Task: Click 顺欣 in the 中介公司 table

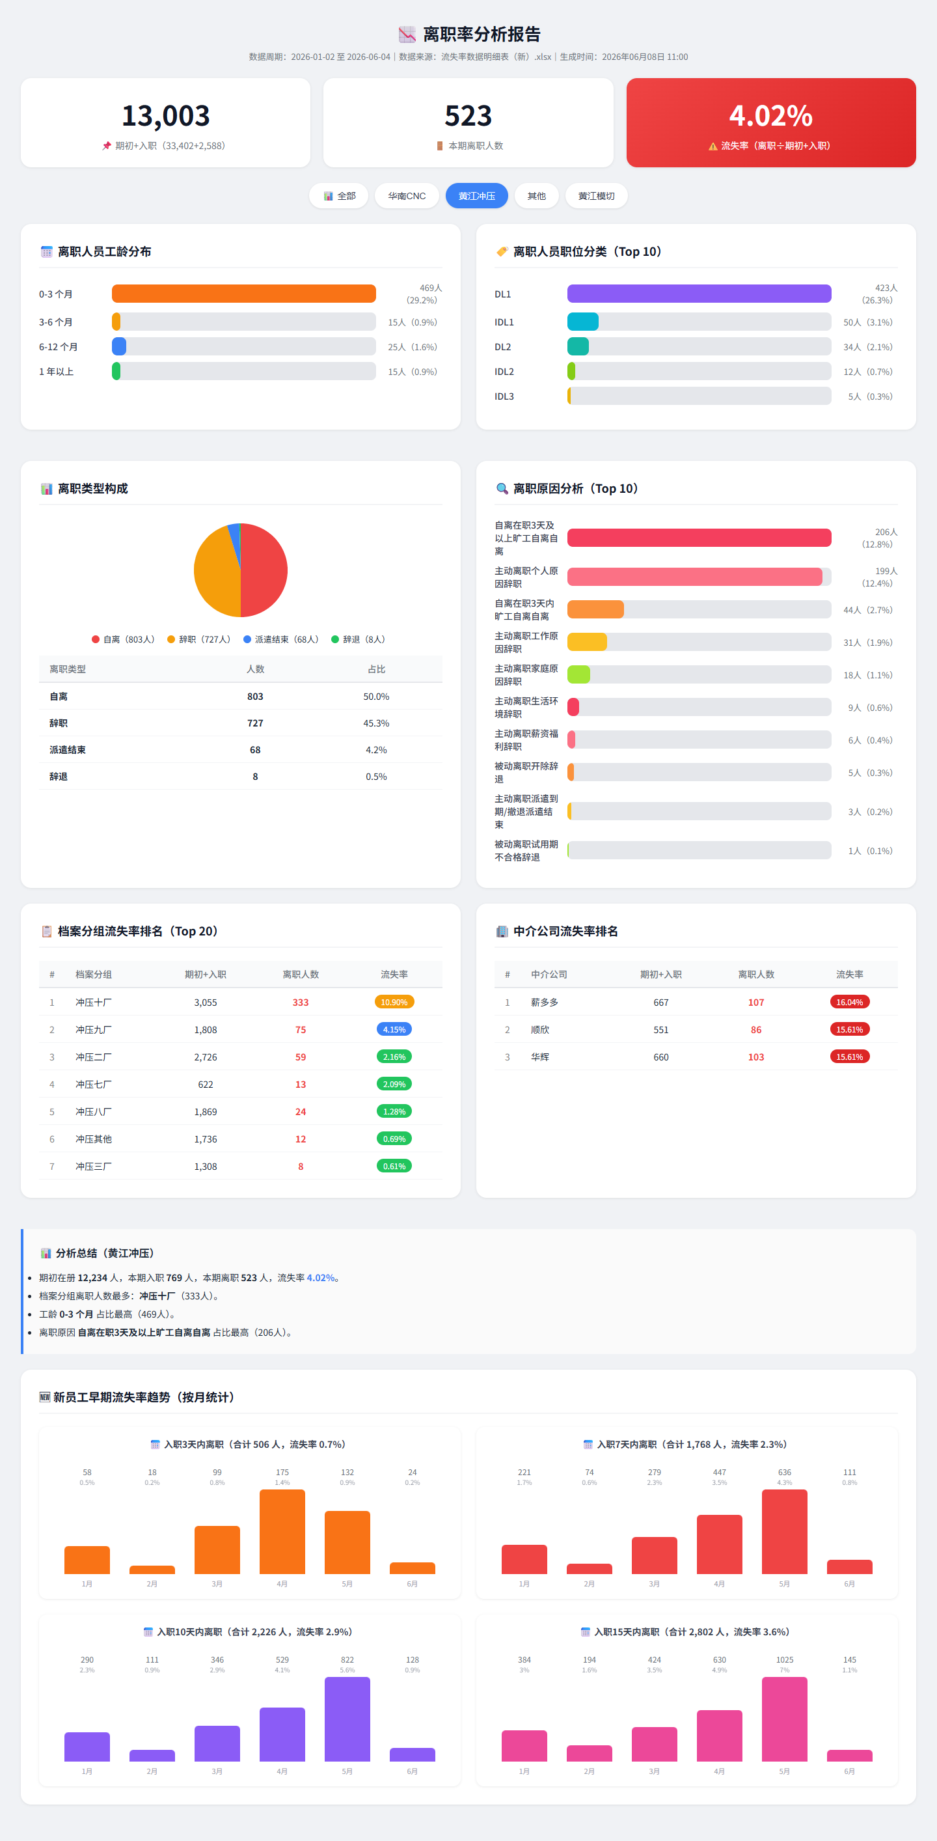Action: coord(540,1030)
